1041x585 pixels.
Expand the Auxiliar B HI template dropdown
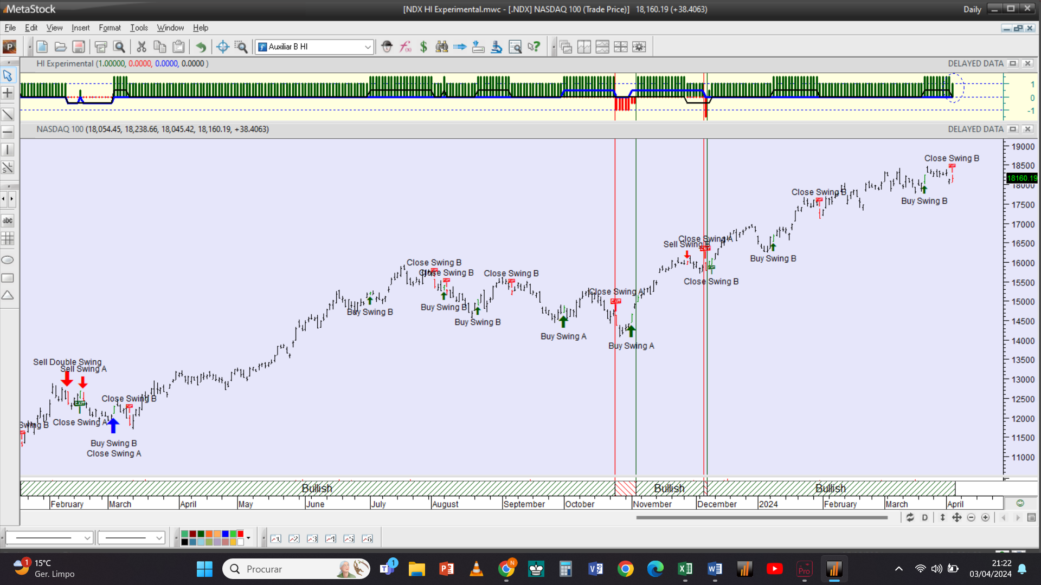click(368, 47)
